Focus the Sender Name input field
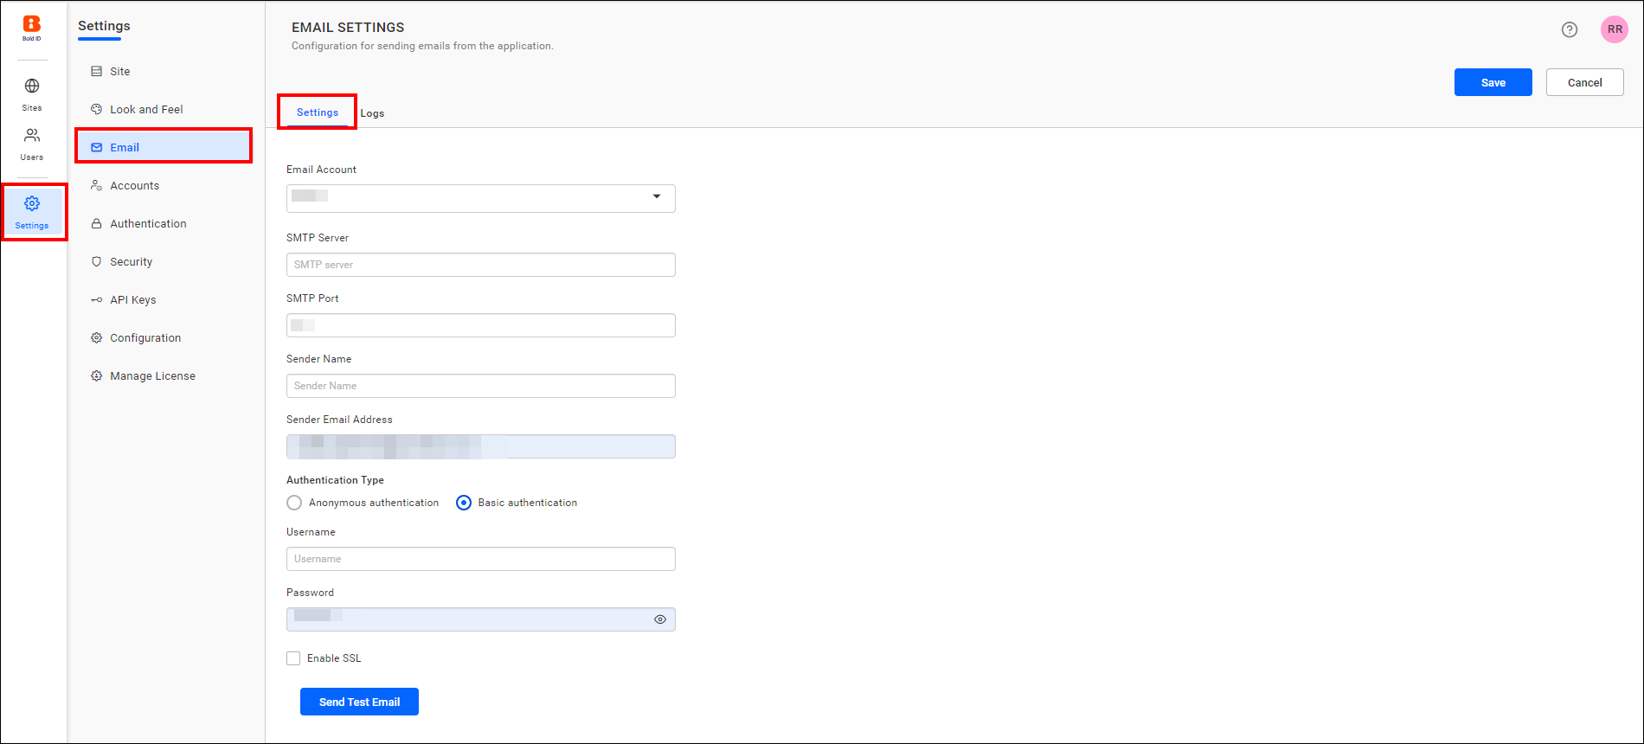1644x744 pixels. (481, 386)
